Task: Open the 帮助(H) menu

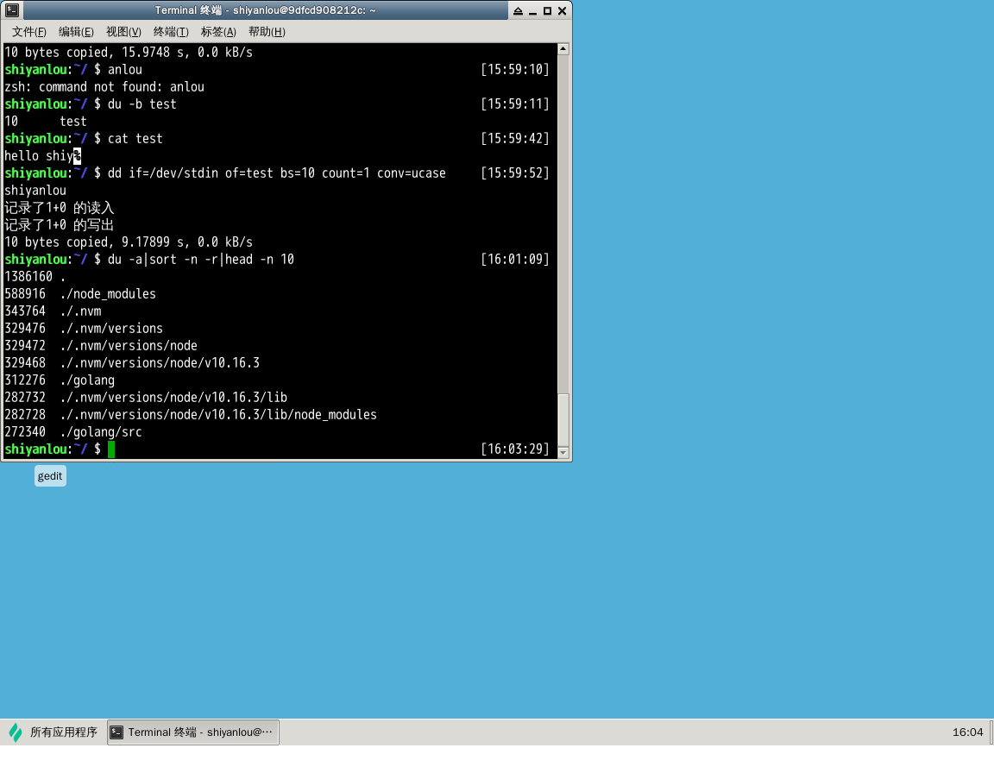Action: click(267, 32)
